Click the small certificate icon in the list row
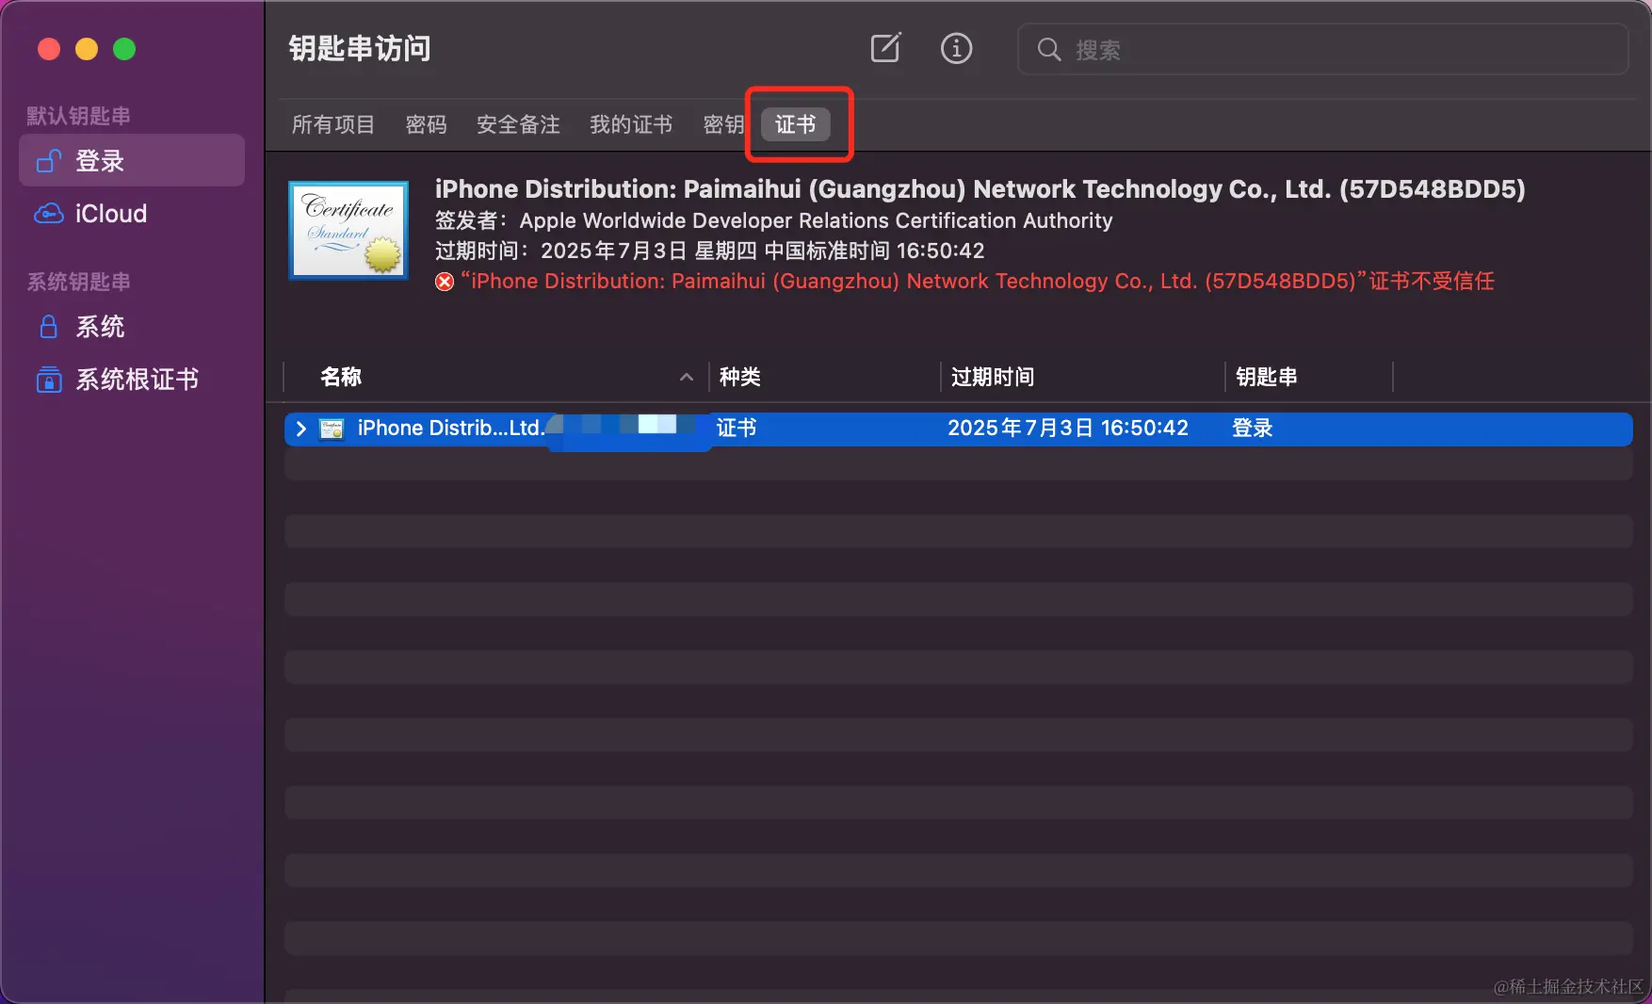The image size is (1652, 1004). coord(332,429)
